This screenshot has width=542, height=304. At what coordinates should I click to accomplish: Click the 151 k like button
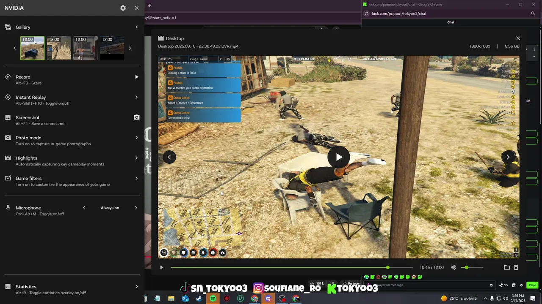[x=317, y=284]
